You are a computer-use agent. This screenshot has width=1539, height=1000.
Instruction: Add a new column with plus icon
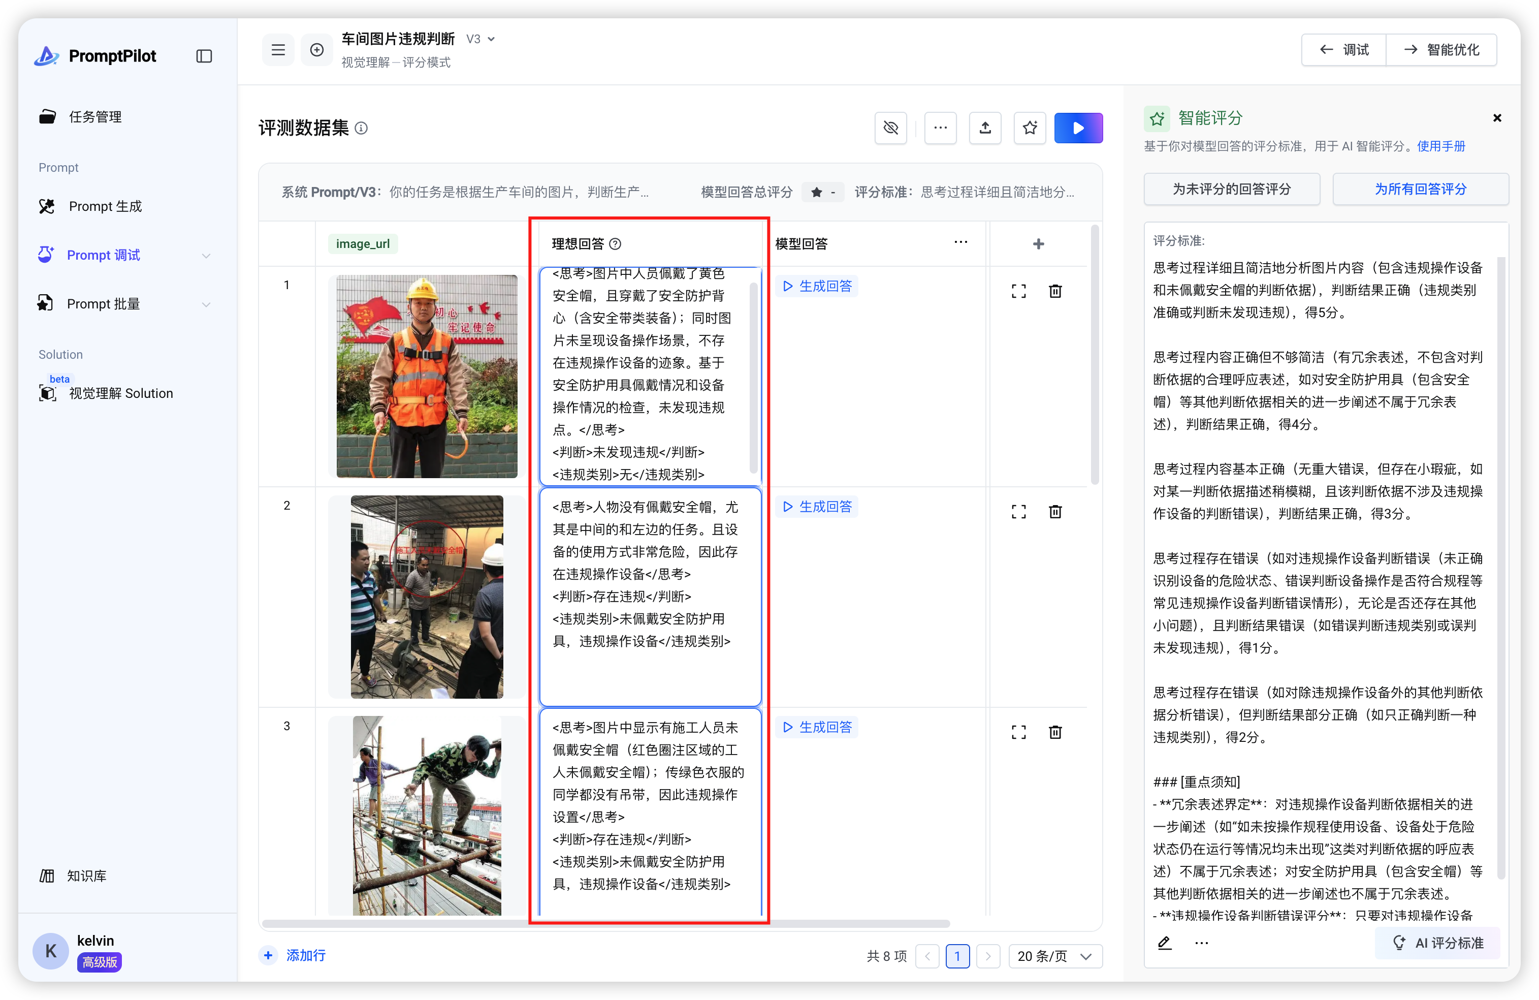[x=1038, y=244]
